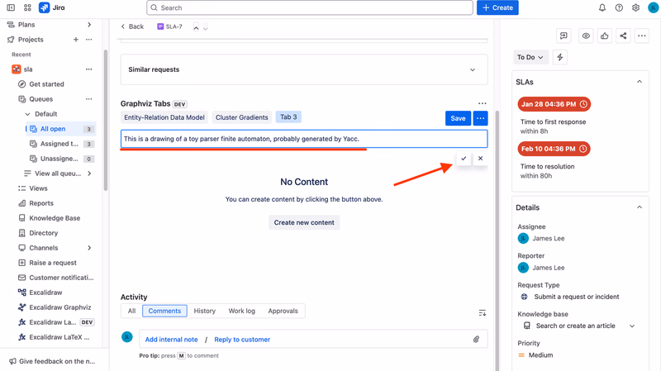Click the Jira search field
The height and width of the screenshot is (371, 661).
point(310,7)
